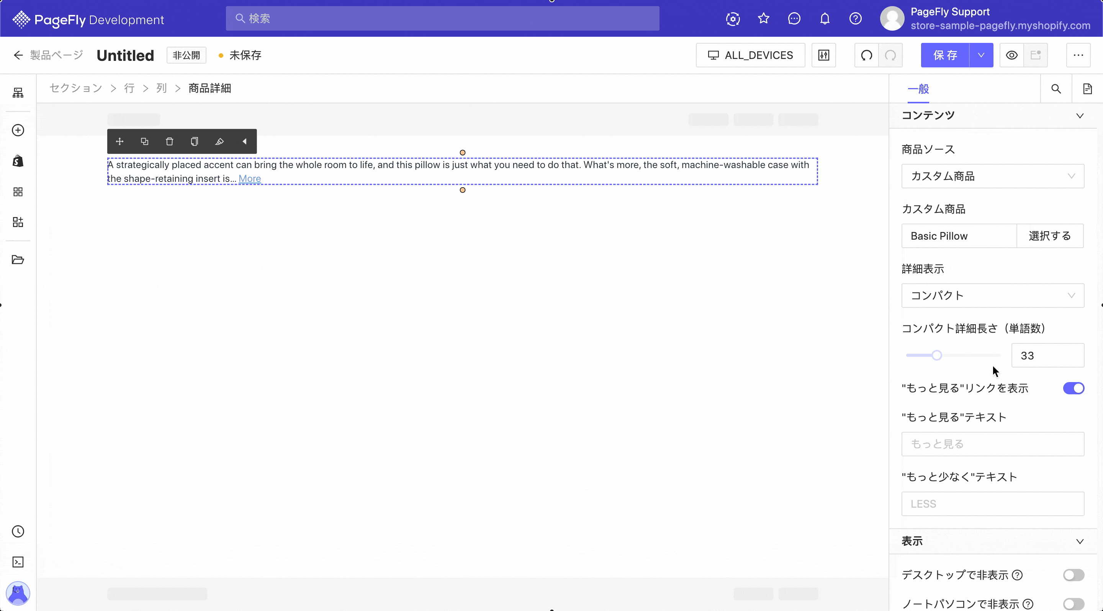This screenshot has height=611, width=1103.
Task: Open the more options ellipsis menu
Action: coord(1078,55)
